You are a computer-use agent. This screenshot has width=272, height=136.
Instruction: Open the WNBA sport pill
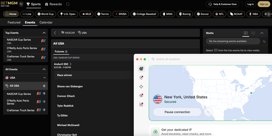coord(121,14)
